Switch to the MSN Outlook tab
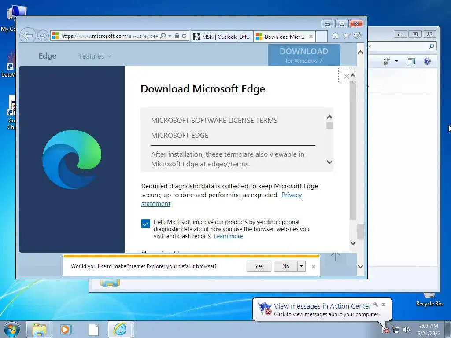Image resolution: width=451 pixels, height=338 pixels. pos(222,37)
